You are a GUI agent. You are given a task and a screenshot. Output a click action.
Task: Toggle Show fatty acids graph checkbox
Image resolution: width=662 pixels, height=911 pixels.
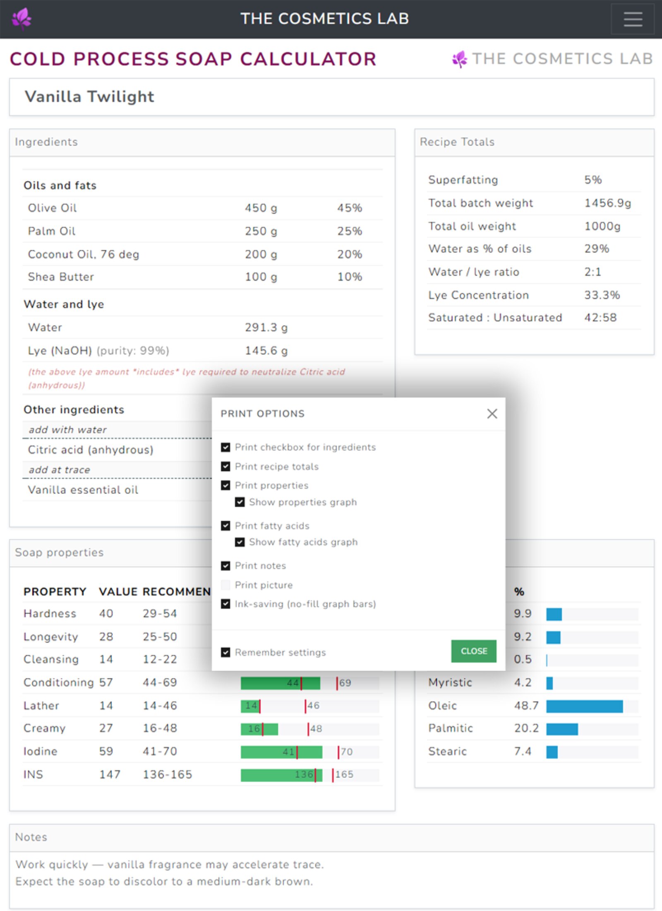click(240, 542)
